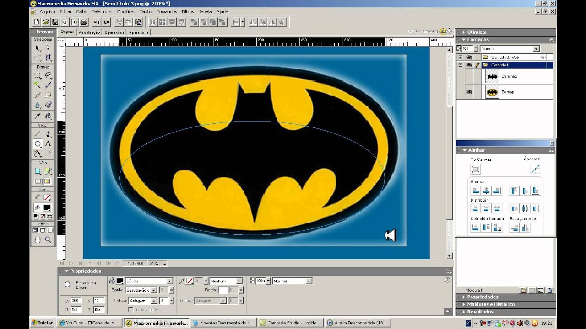586x329 pixels.
Task: Click the Windows Iniciar start button
Action: point(42,323)
